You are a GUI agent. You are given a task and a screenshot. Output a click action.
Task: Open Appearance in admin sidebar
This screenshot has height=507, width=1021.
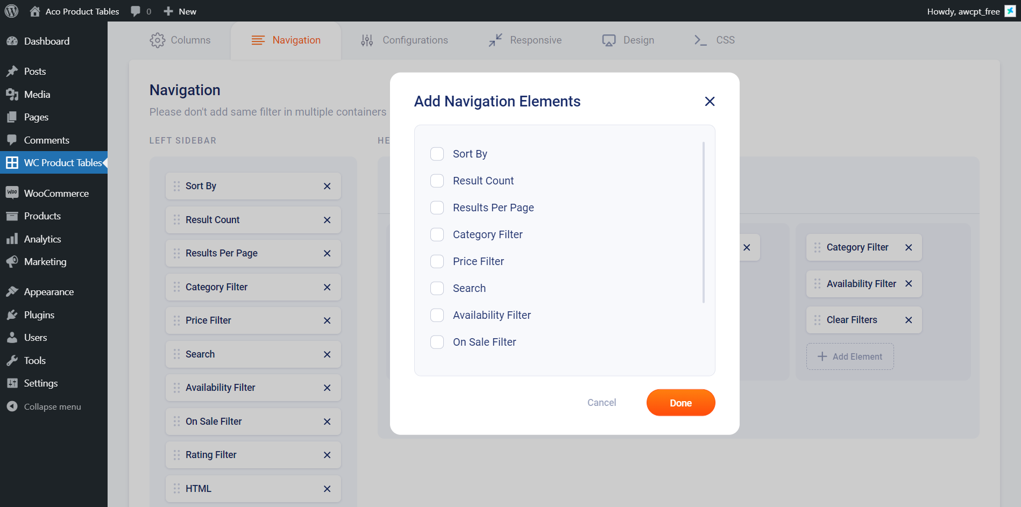point(54,292)
